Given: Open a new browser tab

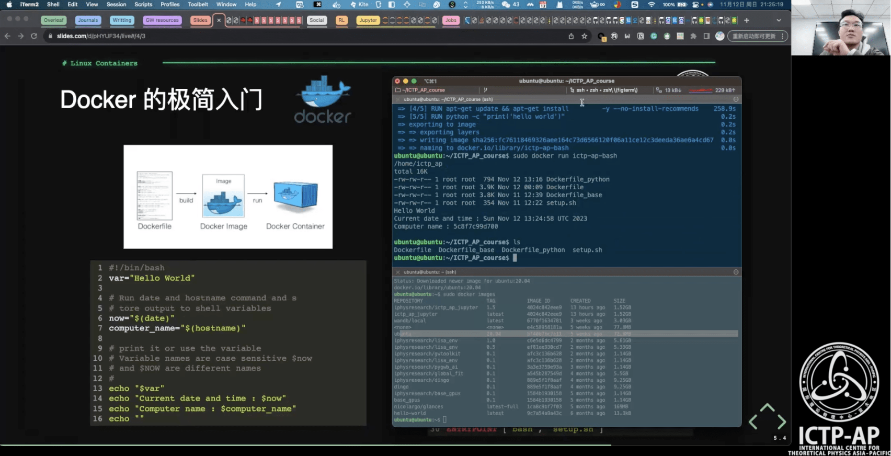Looking at the screenshot, I should [747, 20].
